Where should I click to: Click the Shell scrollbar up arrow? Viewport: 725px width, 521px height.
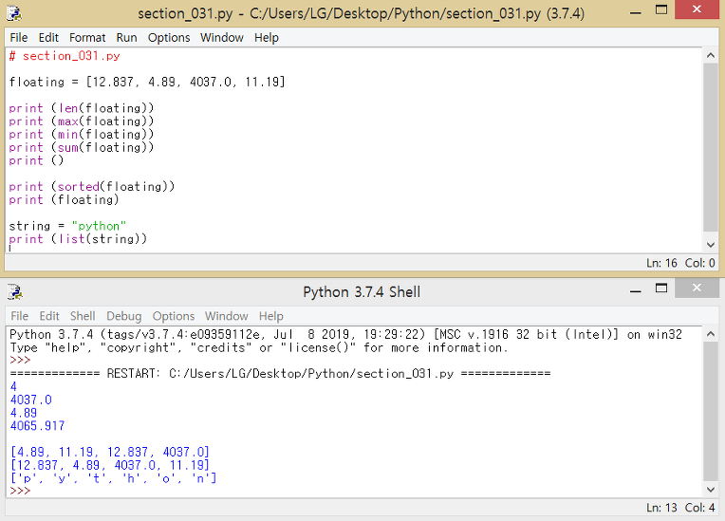coord(711,334)
